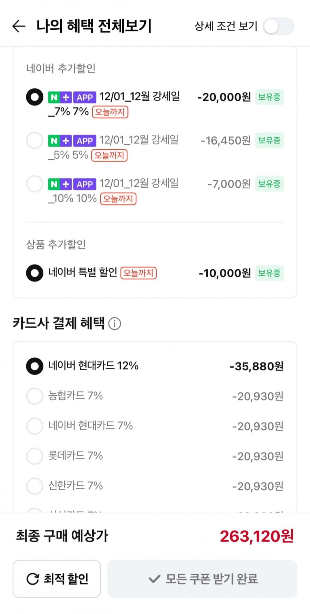Select the 10% 강세일 coupon radio
Image resolution: width=310 pixels, height=614 pixels.
pyautogui.click(x=35, y=184)
